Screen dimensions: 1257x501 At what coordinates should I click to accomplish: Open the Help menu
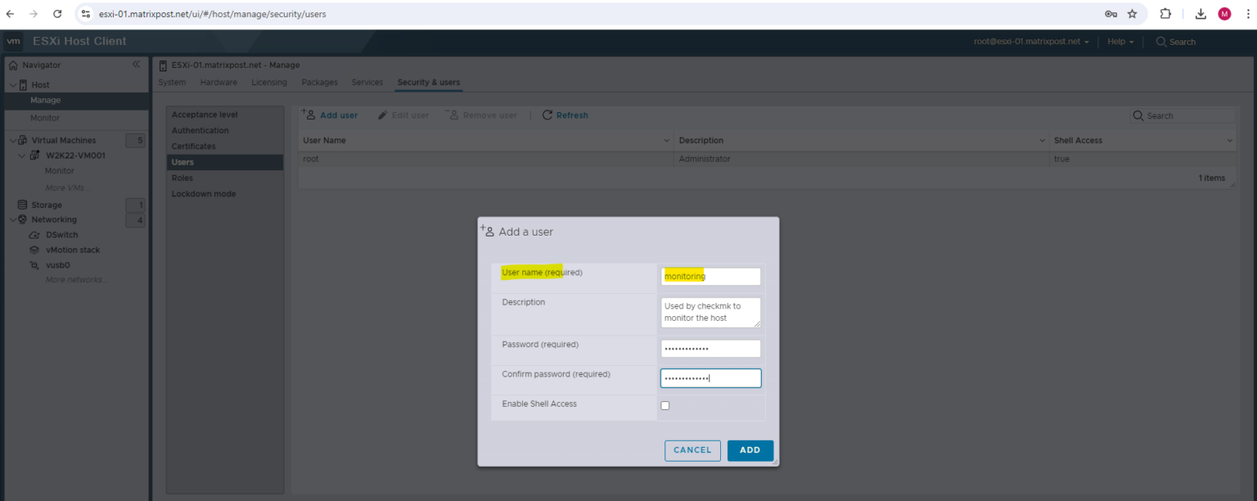1118,41
